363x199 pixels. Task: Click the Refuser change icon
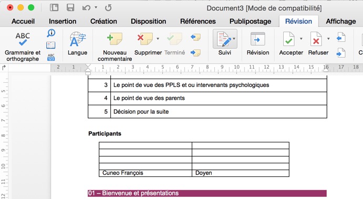(x=316, y=39)
